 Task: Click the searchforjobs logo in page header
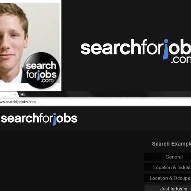pos(39,119)
